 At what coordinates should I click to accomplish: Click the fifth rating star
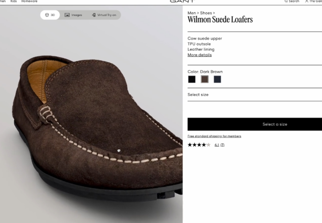coord(209,145)
